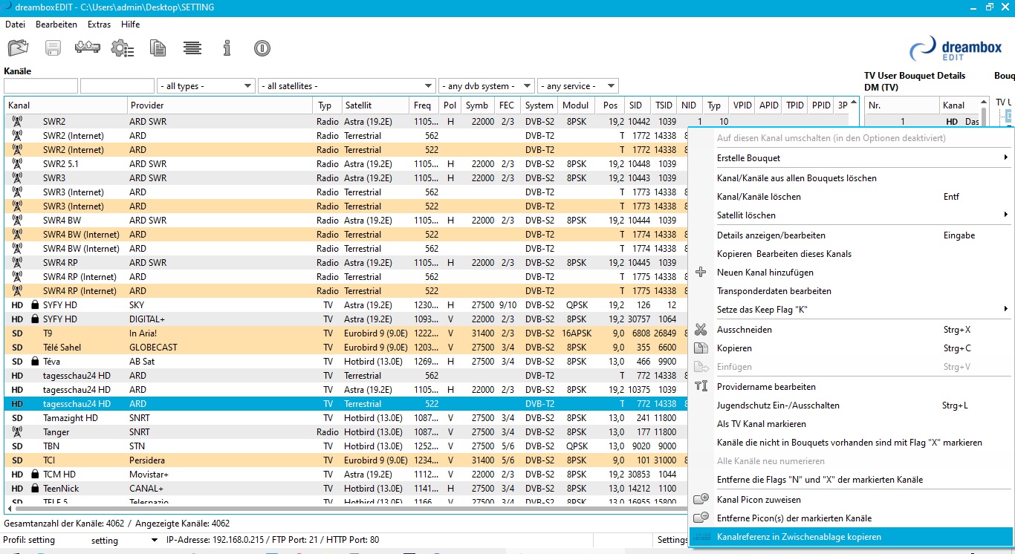Select Kanalreferenz in Zwischenablage kopieren
This screenshot has height=554, width=1015.
(x=799, y=537)
